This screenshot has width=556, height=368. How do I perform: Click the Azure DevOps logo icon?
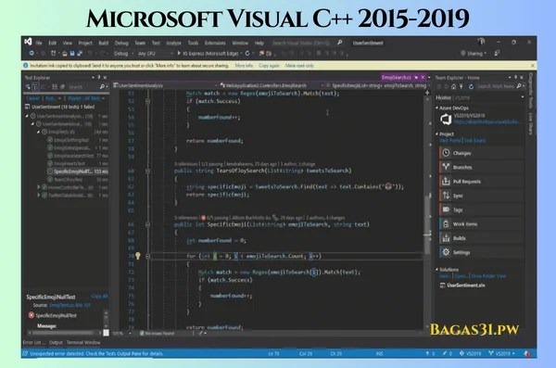click(x=446, y=120)
